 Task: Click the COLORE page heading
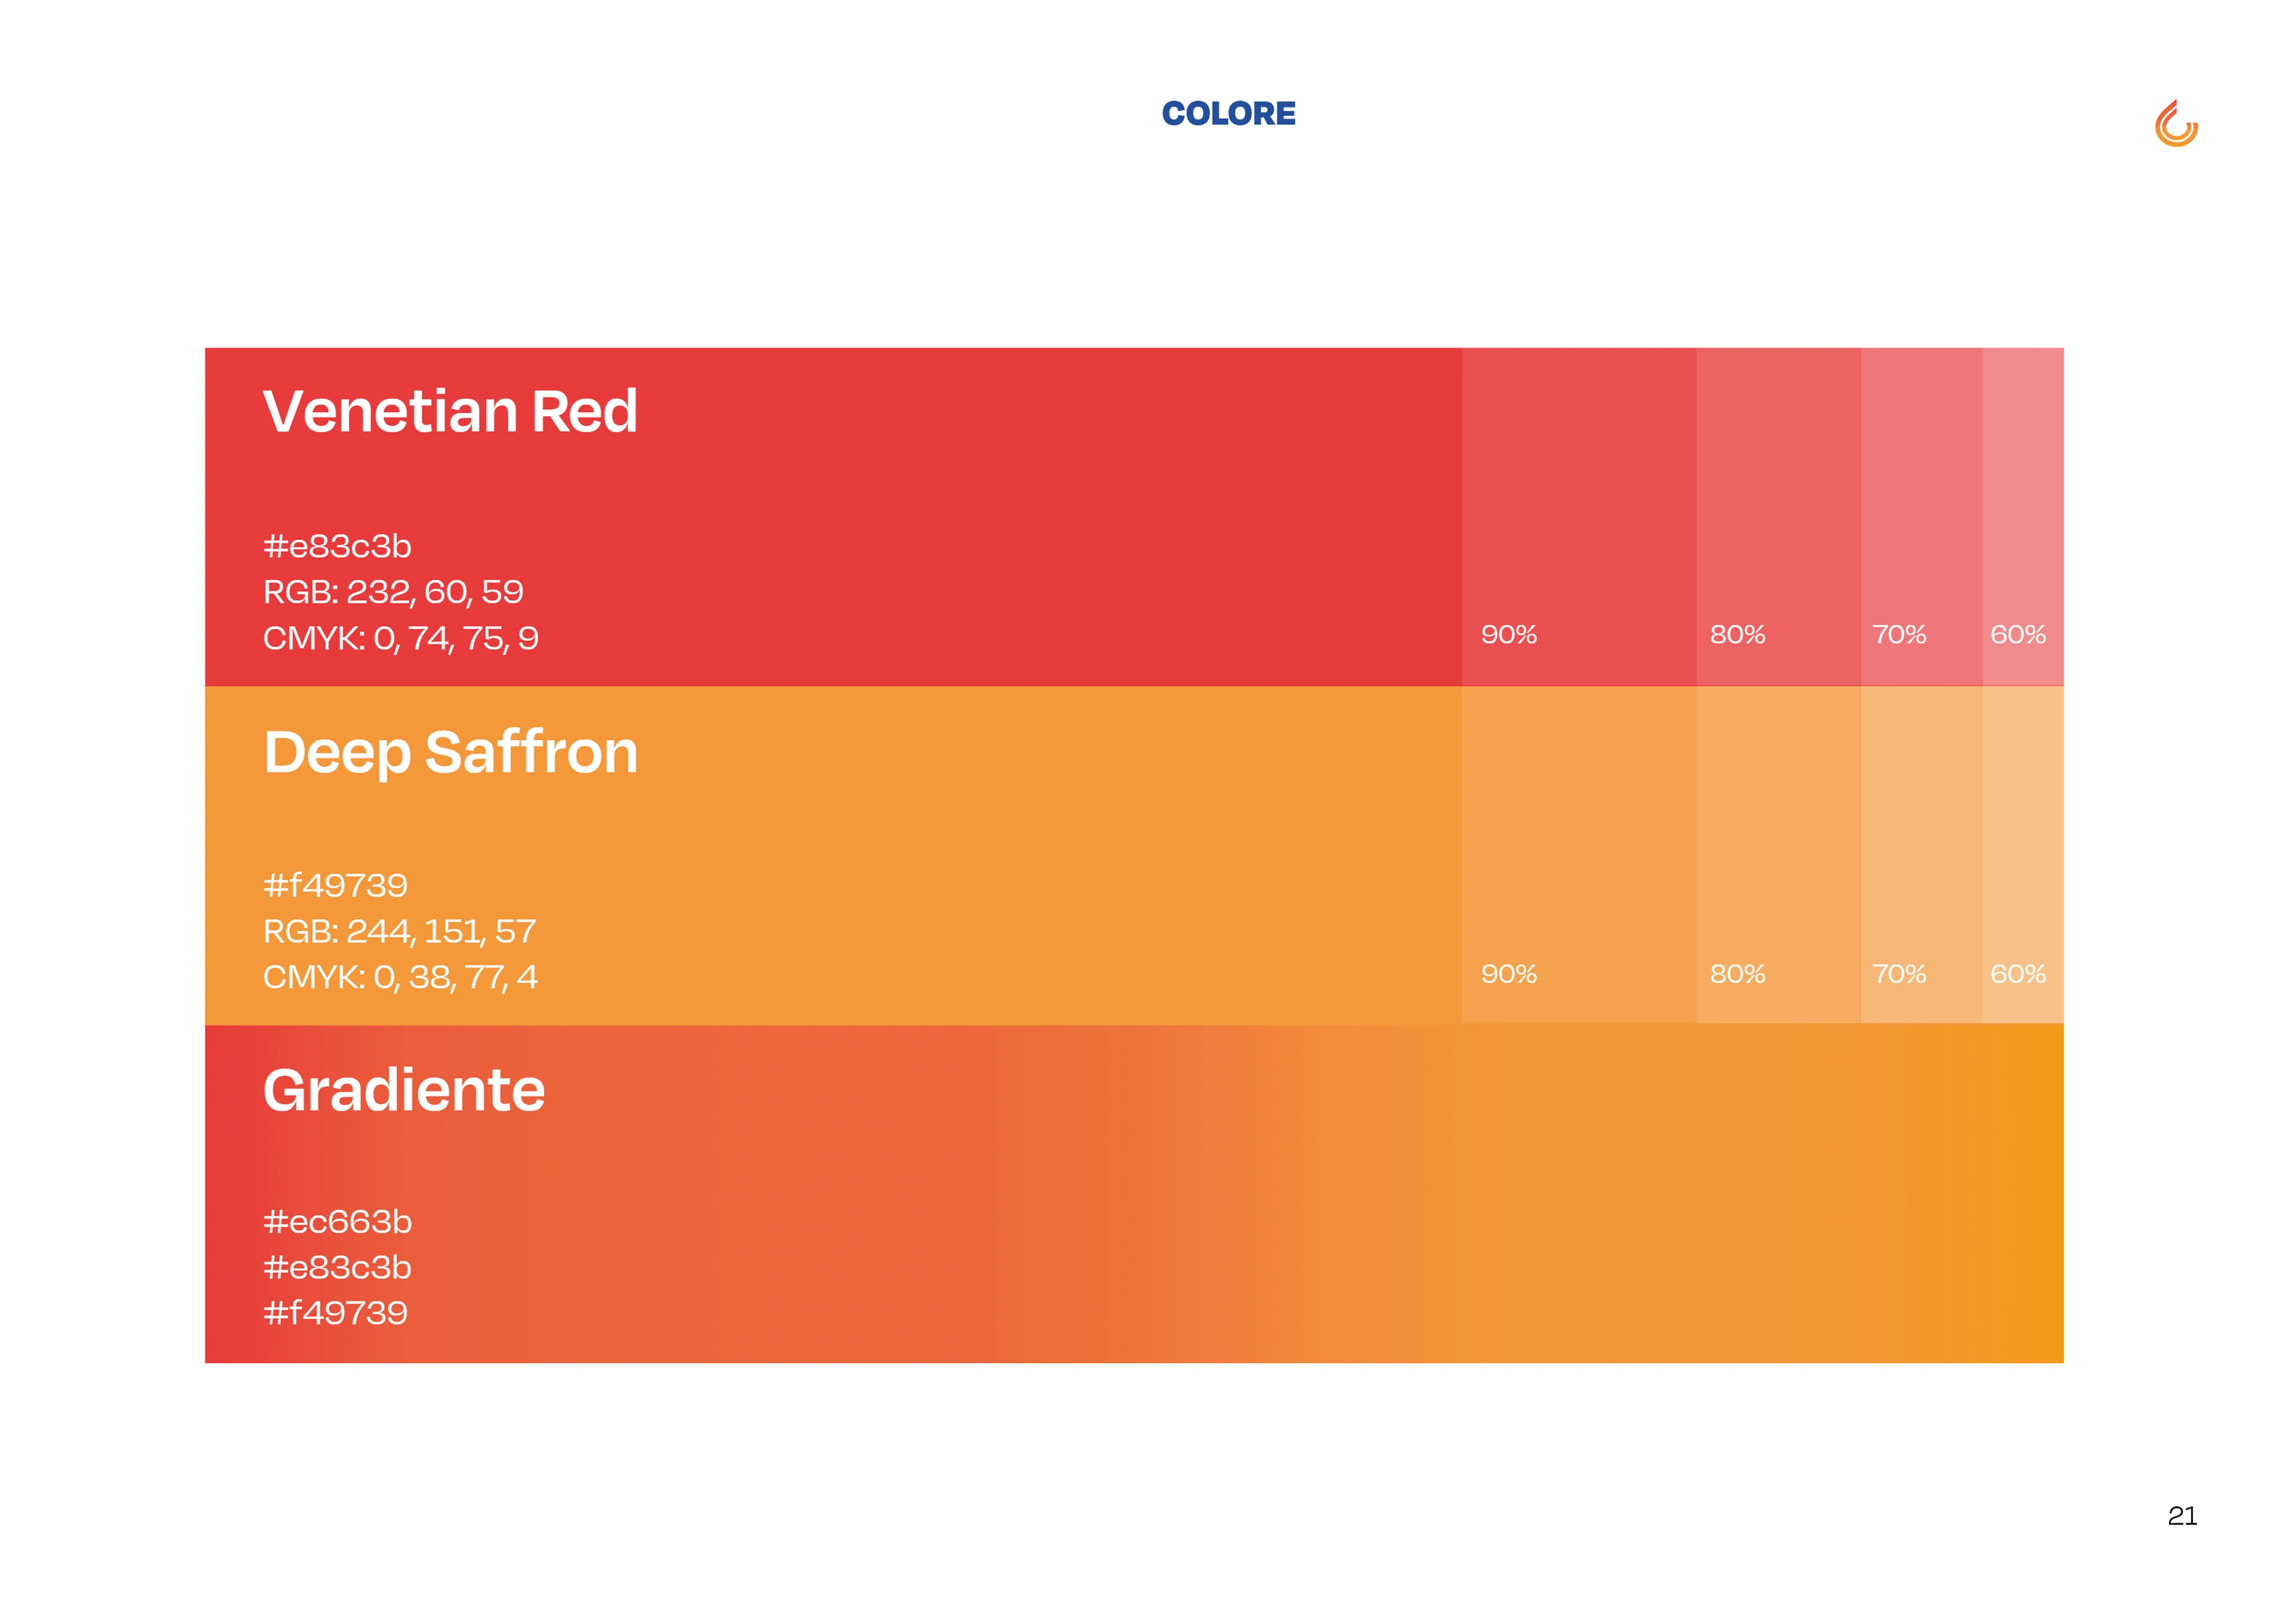1228,114
